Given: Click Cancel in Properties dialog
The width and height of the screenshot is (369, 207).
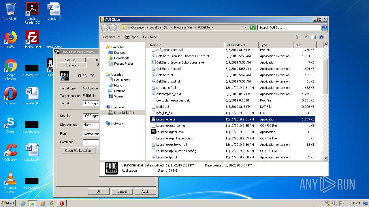Looking at the screenshot, I should (x=122, y=191).
